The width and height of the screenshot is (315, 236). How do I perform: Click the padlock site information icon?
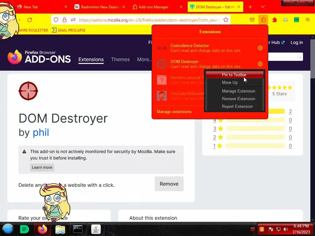click(x=65, y=20)
